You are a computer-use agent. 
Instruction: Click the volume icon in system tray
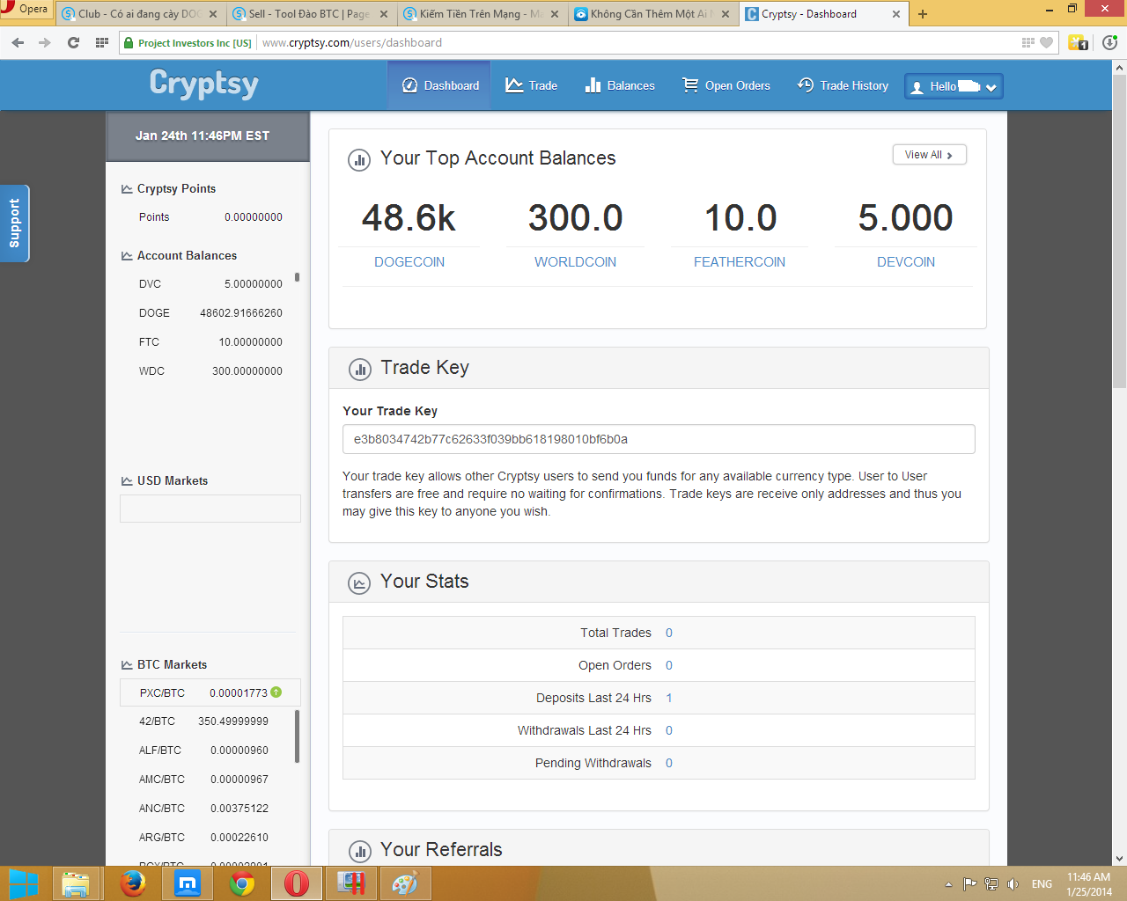click(1013, 884)
